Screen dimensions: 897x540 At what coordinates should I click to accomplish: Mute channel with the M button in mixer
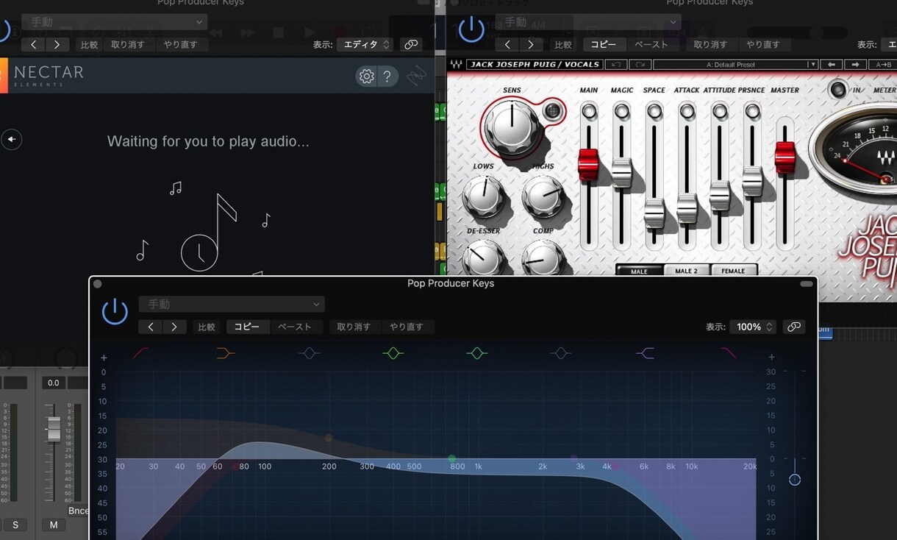(53, 525)
